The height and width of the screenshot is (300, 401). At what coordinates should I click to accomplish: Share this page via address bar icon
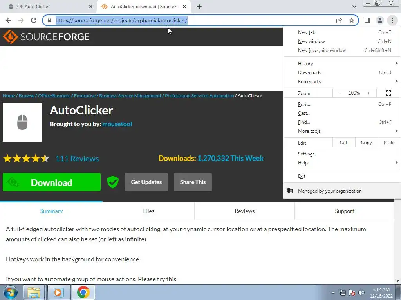pyautogui.click(x=339, y=20)
